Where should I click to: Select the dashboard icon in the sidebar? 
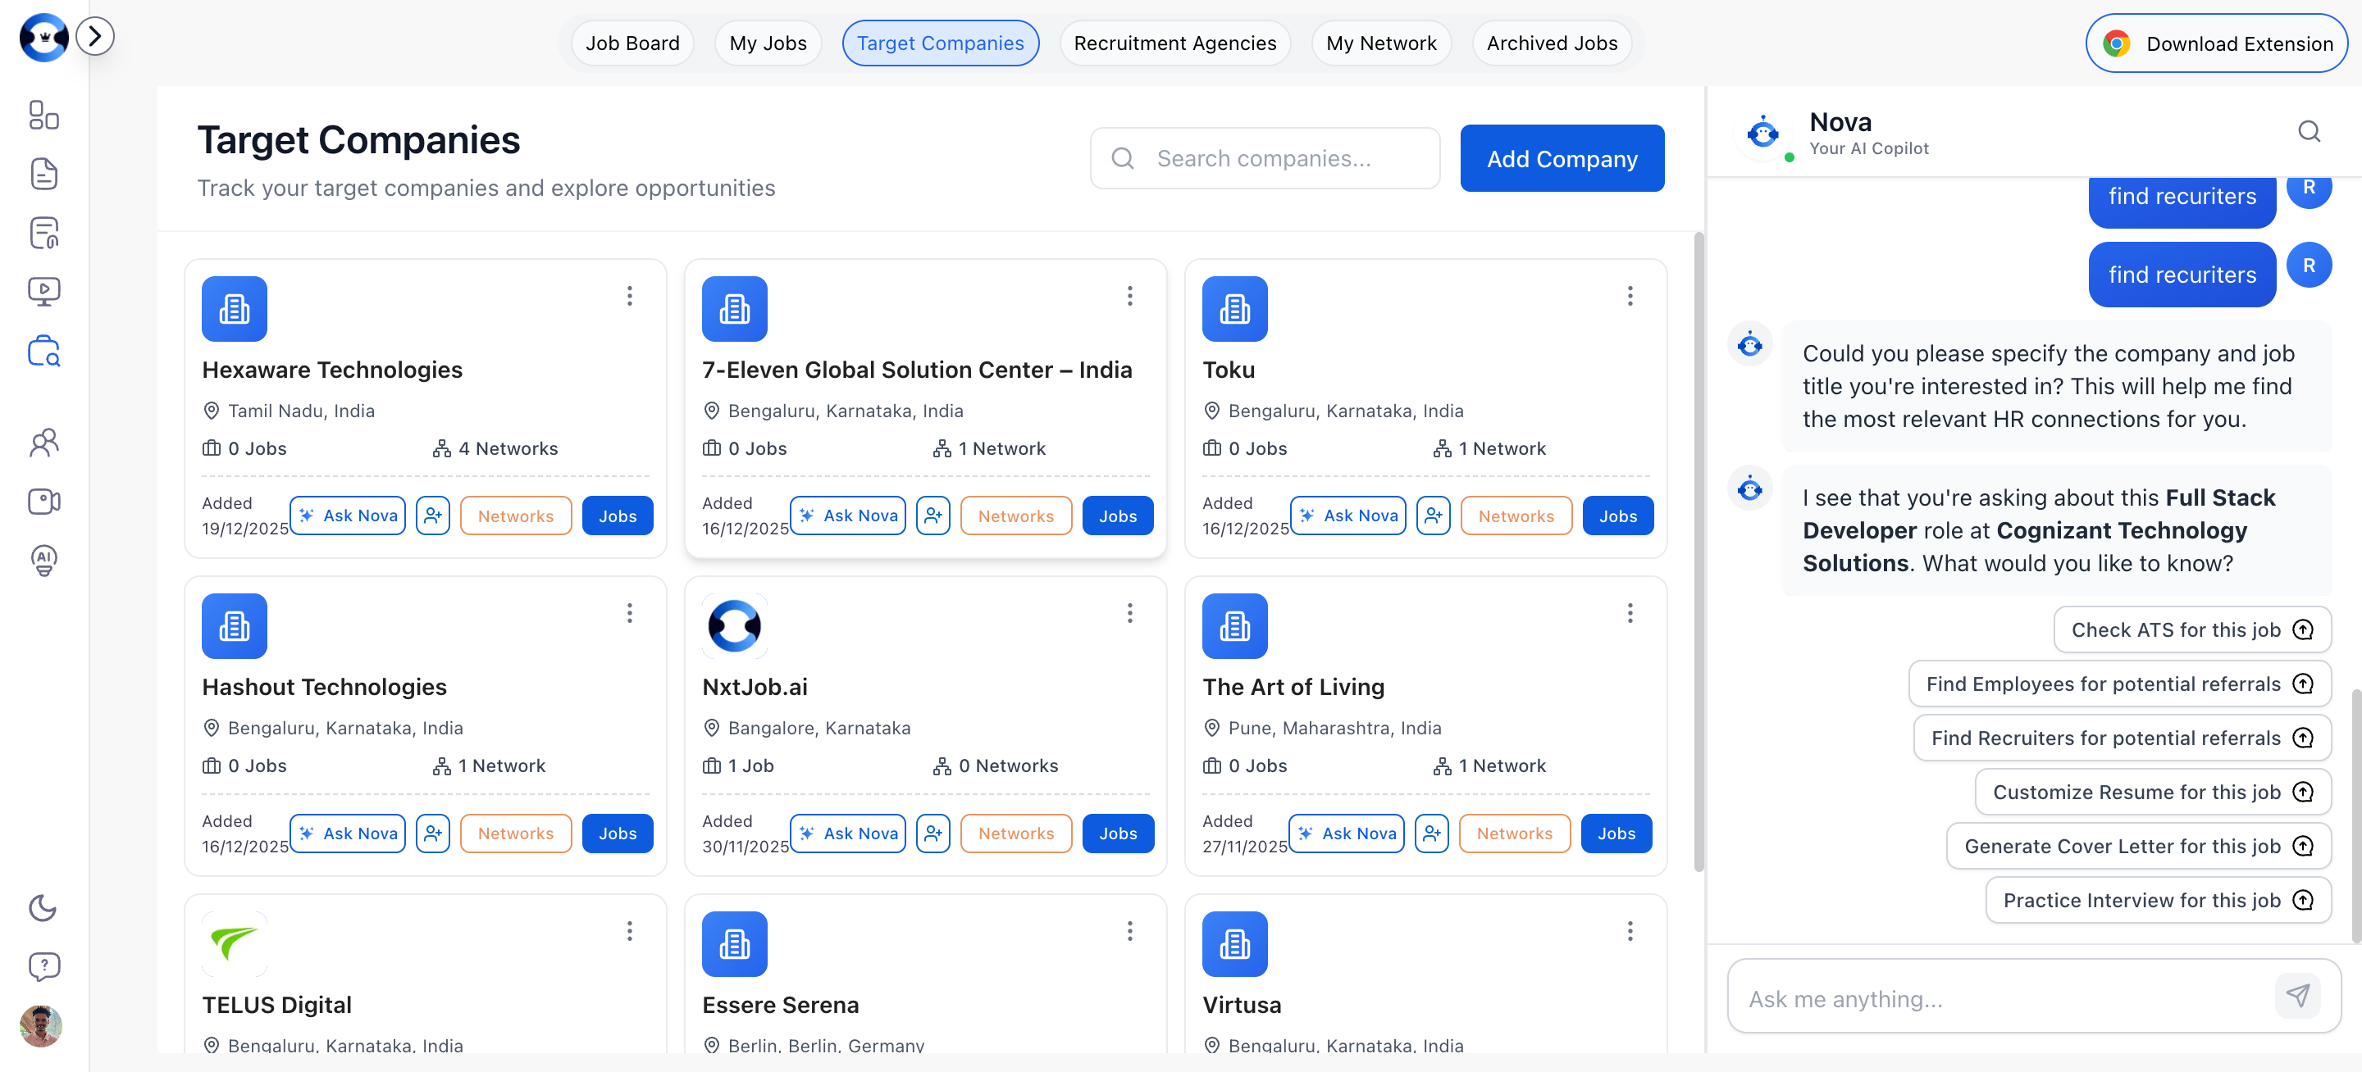[x=43, y=116]
